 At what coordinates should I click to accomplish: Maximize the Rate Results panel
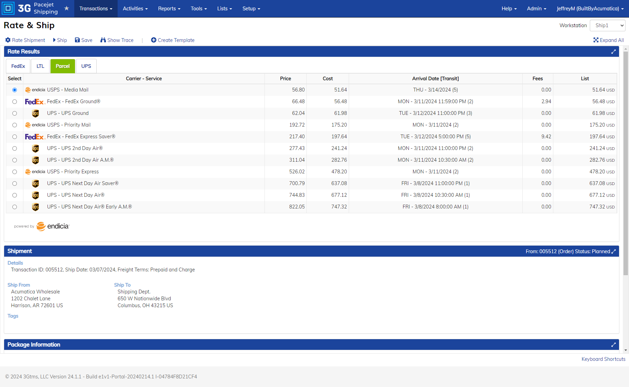click(614, 52)
